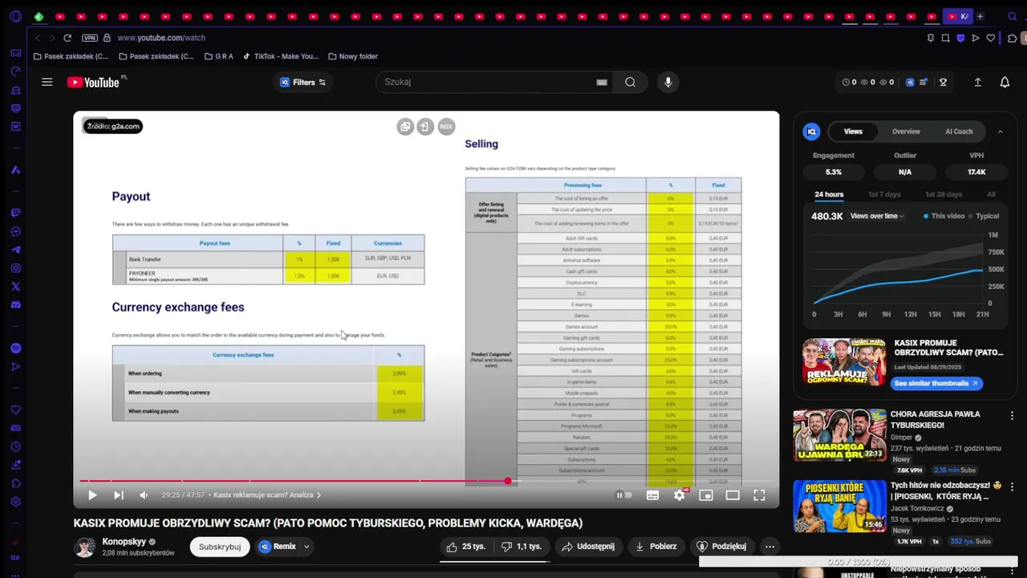Open the menu for the 'Tych hitów nie odzobaczysz!' video
Screen dimensions: 1027x578
tap(1012, 486)
